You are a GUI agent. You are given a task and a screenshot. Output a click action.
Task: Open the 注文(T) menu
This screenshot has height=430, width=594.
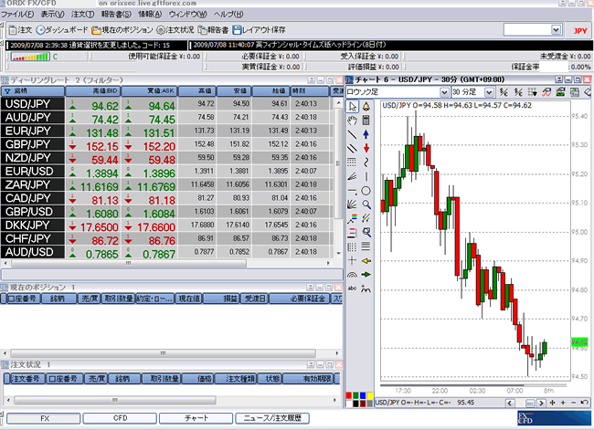(x=82, y=15)
